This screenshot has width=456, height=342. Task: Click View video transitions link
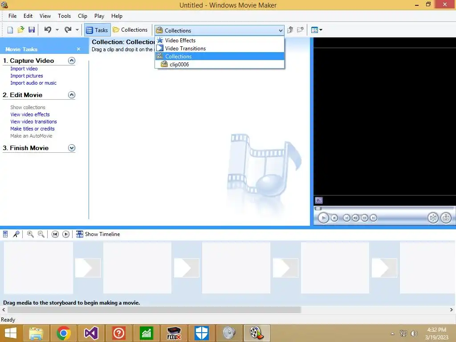pos(33,122)
